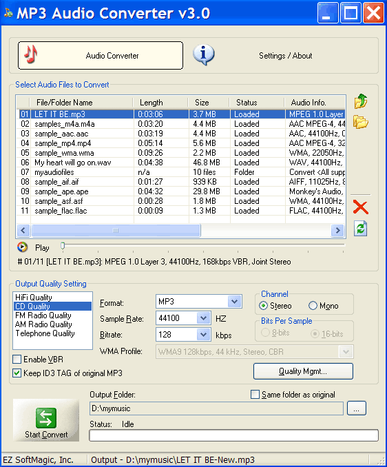Click the Size column header
The height and width of the screenshot is (467, 387).
(x=209, y=103)
